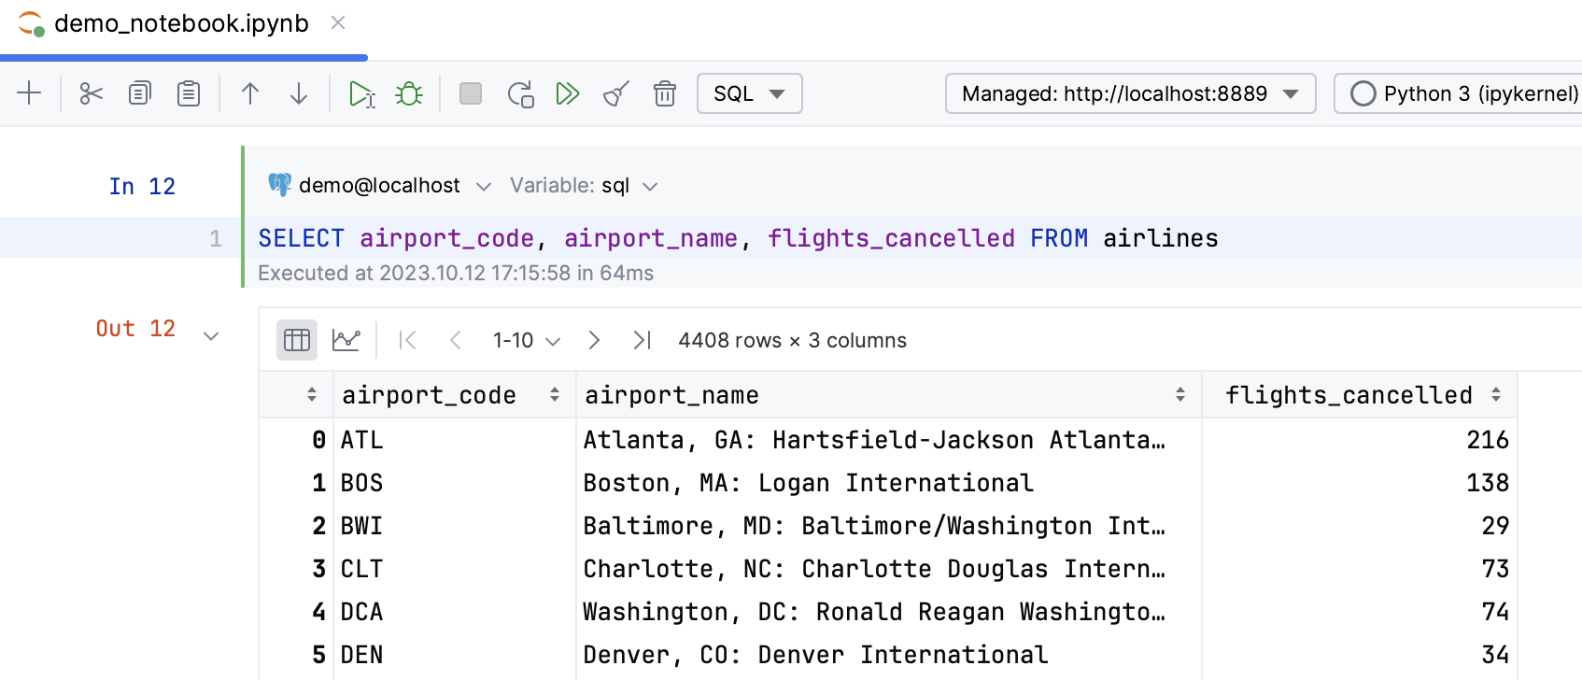The width and height of the screenshot is (1582, 680).
Task: Open the demo@localhost data source dropdown
Action: coord(380,186)
